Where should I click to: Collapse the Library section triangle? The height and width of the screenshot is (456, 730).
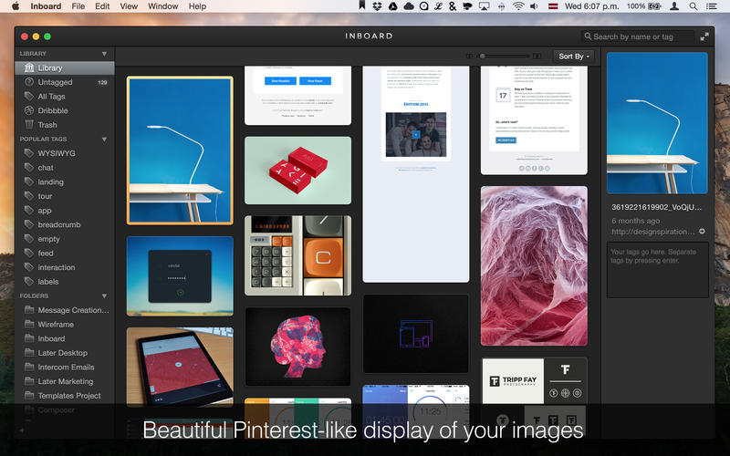(x=104, y=54)
